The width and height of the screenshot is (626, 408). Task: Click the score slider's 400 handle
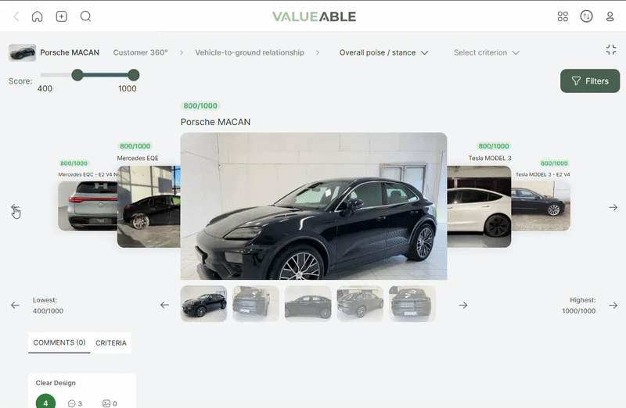(x=77, y=75)
